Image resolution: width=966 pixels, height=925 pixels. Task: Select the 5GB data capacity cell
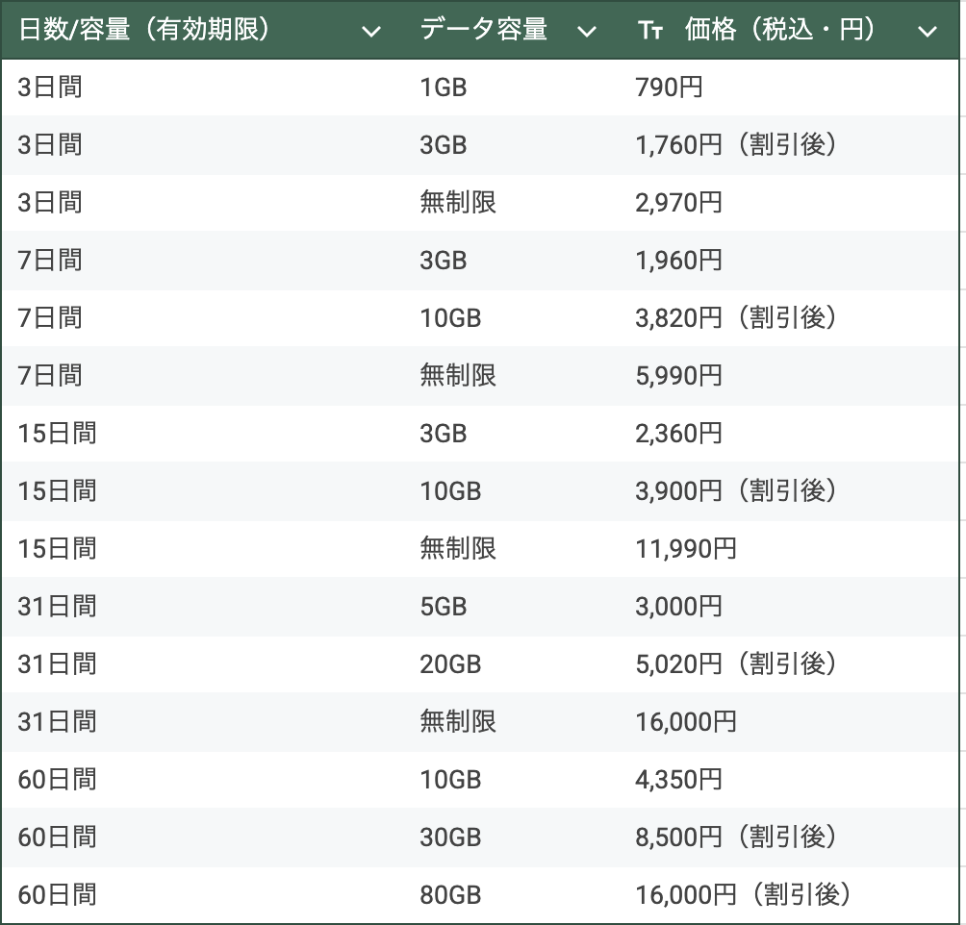[x=443, y=607]
